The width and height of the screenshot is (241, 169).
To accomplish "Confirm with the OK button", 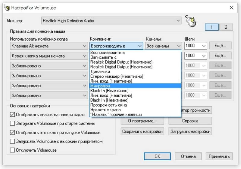I will pyautogui.click(x=157, y=156).
